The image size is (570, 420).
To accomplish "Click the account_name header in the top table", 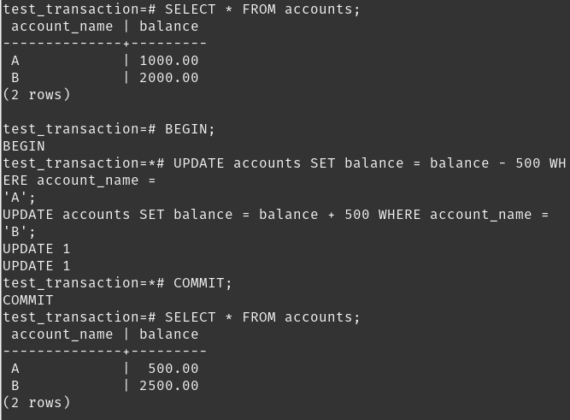I will point(62,27).
